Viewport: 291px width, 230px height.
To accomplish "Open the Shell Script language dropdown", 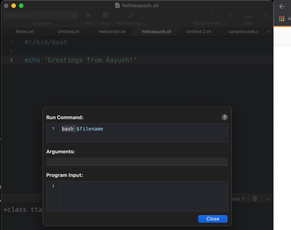I will (41, 15).
